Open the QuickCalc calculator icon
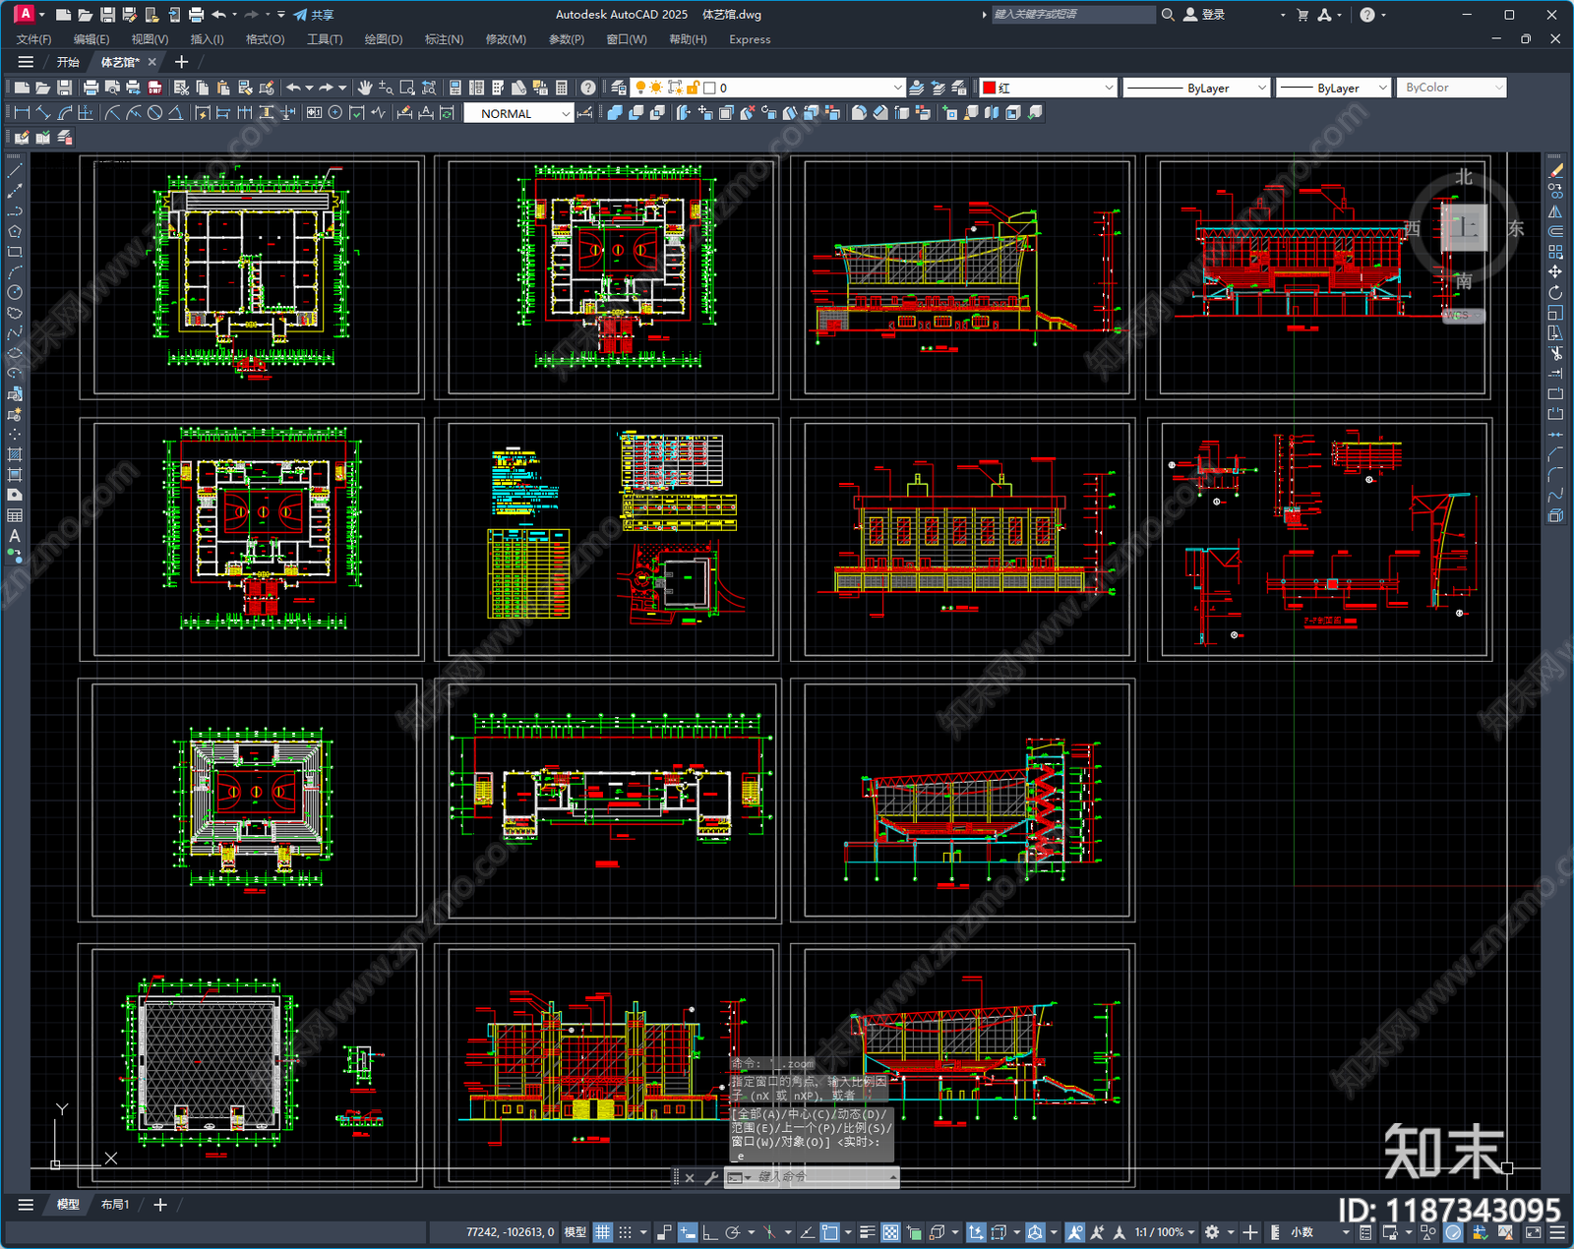 pos(562,88)
